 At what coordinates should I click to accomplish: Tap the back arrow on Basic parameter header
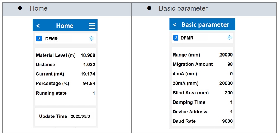point(175,25)
